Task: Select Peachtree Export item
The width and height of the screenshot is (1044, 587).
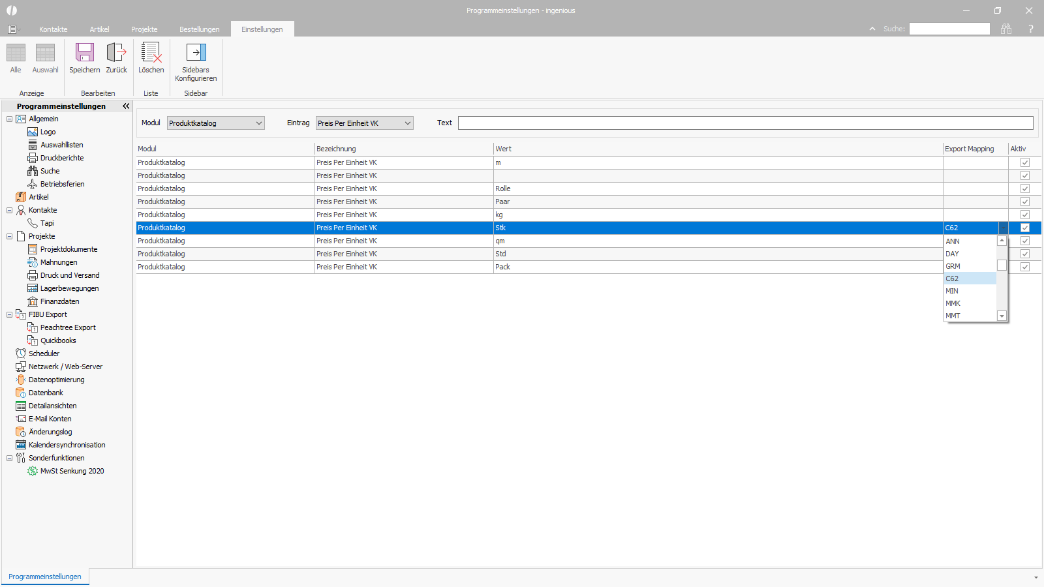Action: (x=68, y=327)
